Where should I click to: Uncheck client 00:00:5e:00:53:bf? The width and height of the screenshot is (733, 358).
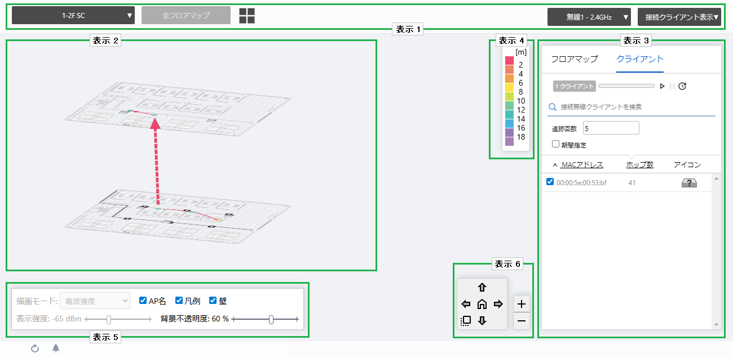click(x=550, y=181)
